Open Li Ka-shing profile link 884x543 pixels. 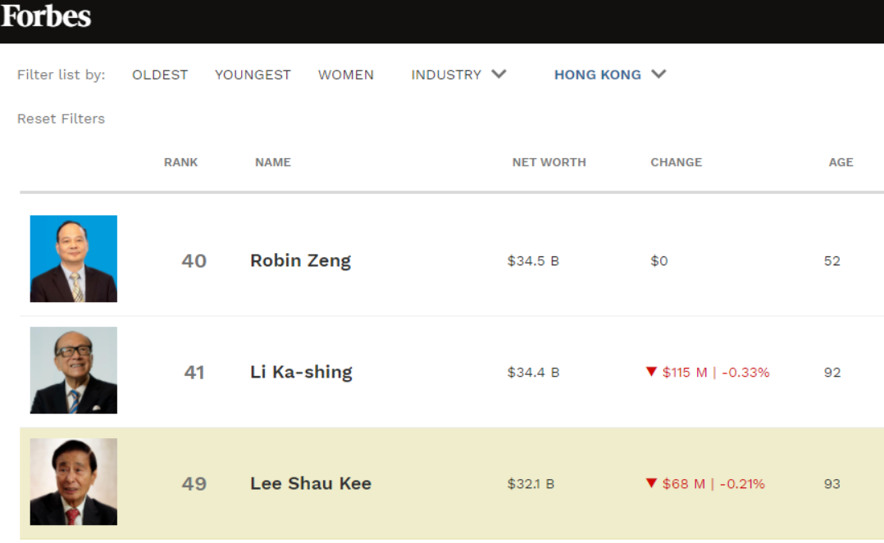tap(301, 373)
